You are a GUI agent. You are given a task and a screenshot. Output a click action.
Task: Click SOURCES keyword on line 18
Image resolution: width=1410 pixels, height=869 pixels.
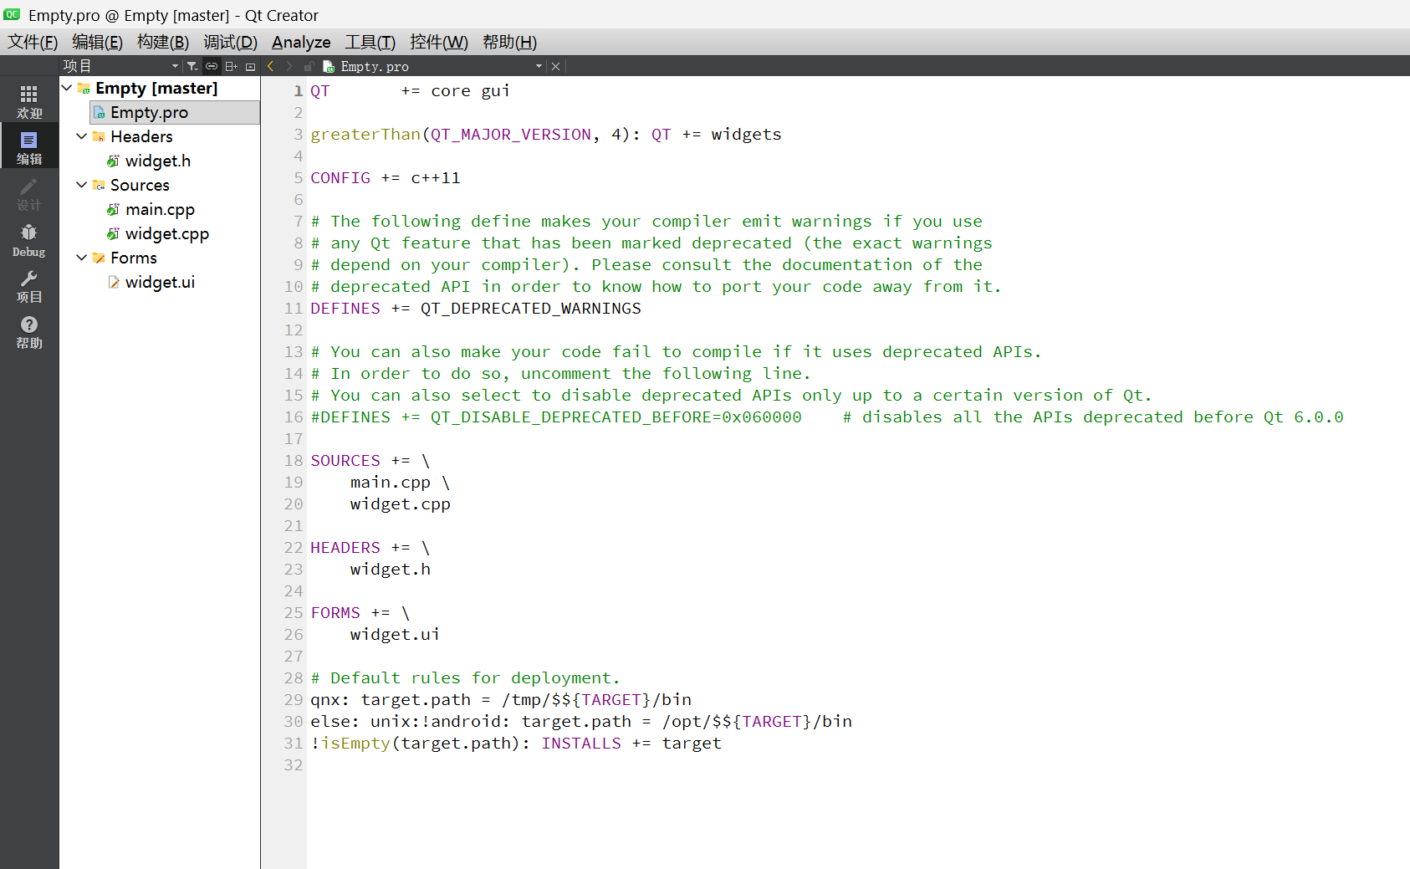coord(345,461)
